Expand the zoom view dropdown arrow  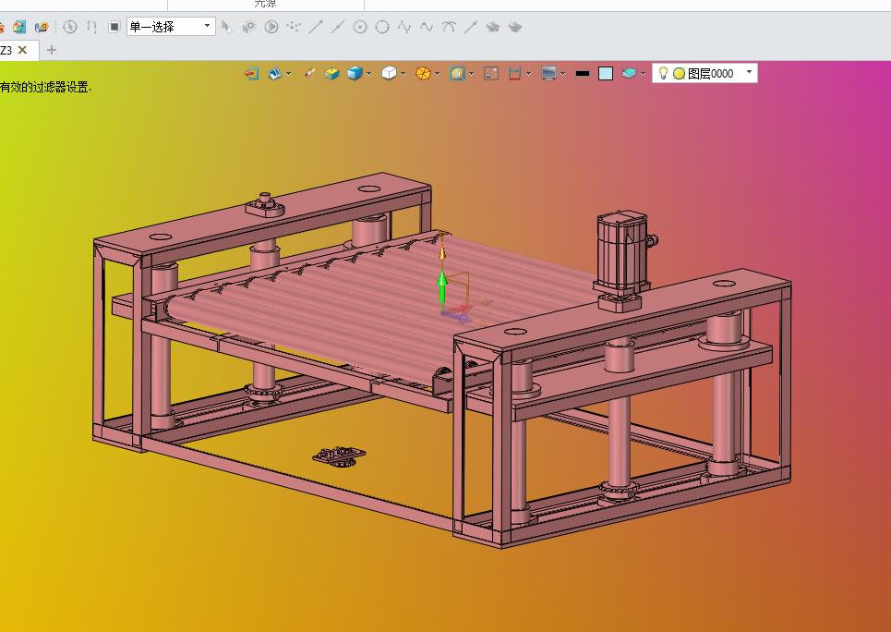point(471,73)
